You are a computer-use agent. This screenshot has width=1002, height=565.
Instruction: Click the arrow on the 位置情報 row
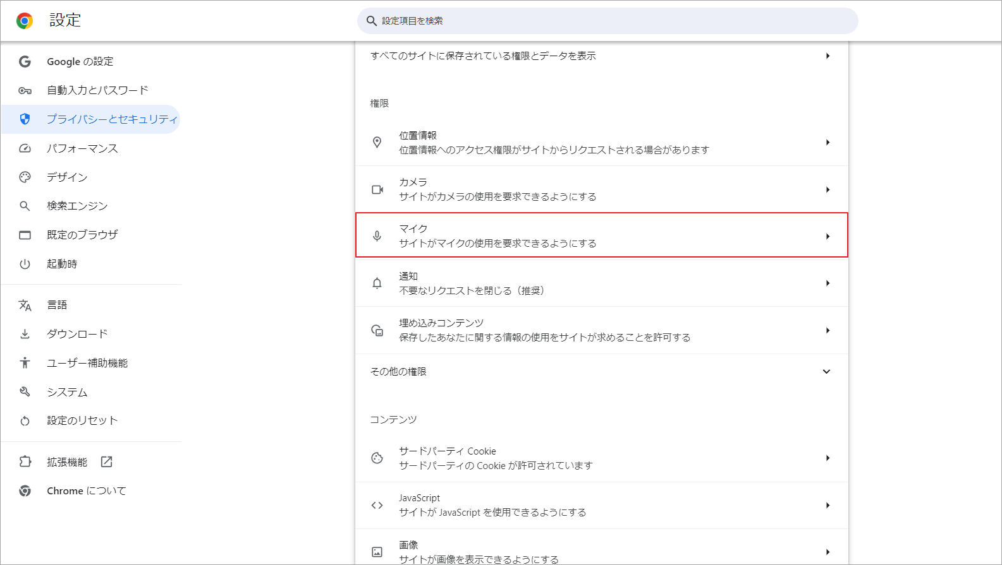[828, 143]
